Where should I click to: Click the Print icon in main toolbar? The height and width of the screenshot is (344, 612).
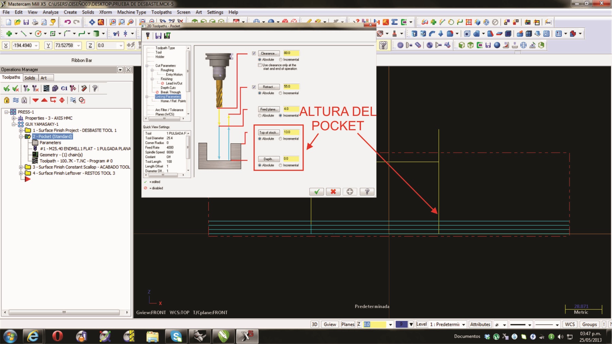click(35, 22)
